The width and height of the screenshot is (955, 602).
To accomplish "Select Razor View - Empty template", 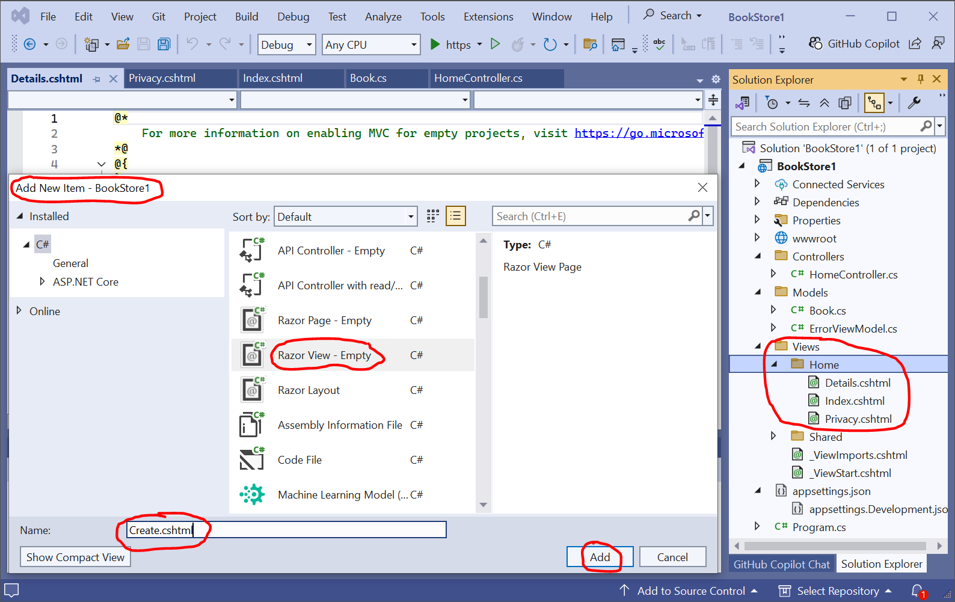I will point(353,355).
